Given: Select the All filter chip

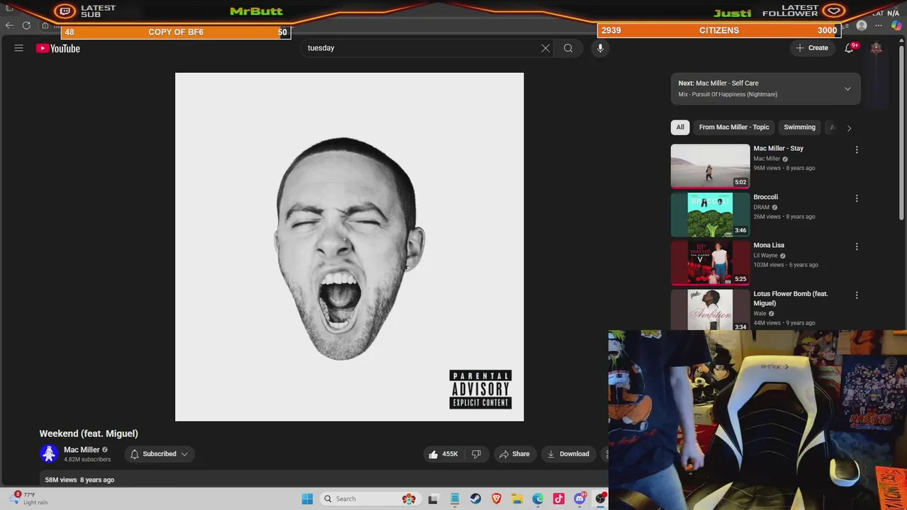Looking at the screenshot, I should [x=680, y=127].
